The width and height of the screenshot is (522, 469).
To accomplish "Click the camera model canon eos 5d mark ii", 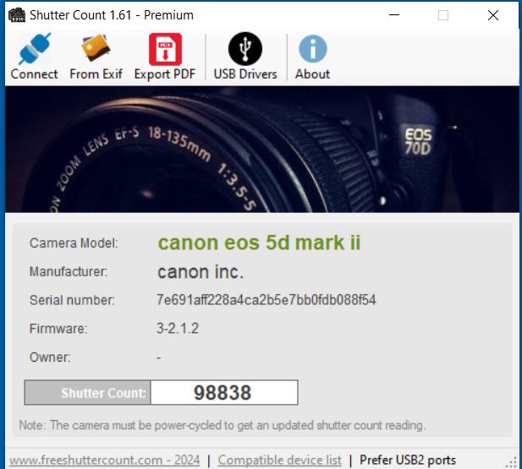I will click(x=259, y=243).
